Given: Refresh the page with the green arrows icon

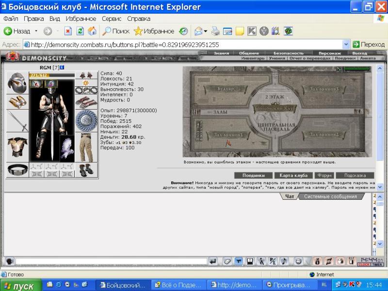Looking at the screenshot, I should click(x=80, y=31).
